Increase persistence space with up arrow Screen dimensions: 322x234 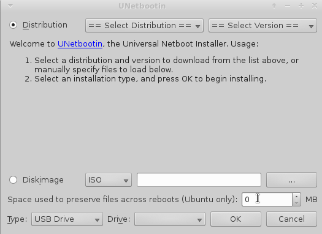[296, 196]
